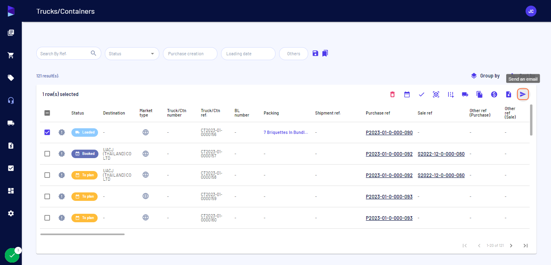Click the checkmark validate icon in toolbar

[422, 94]
